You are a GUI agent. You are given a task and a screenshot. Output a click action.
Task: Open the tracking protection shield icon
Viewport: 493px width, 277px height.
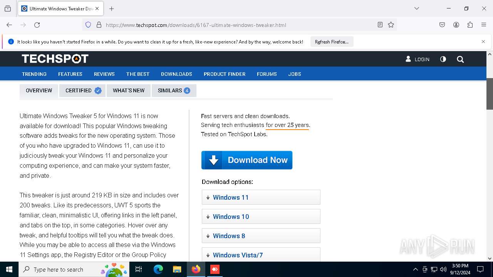pos(88,25)
